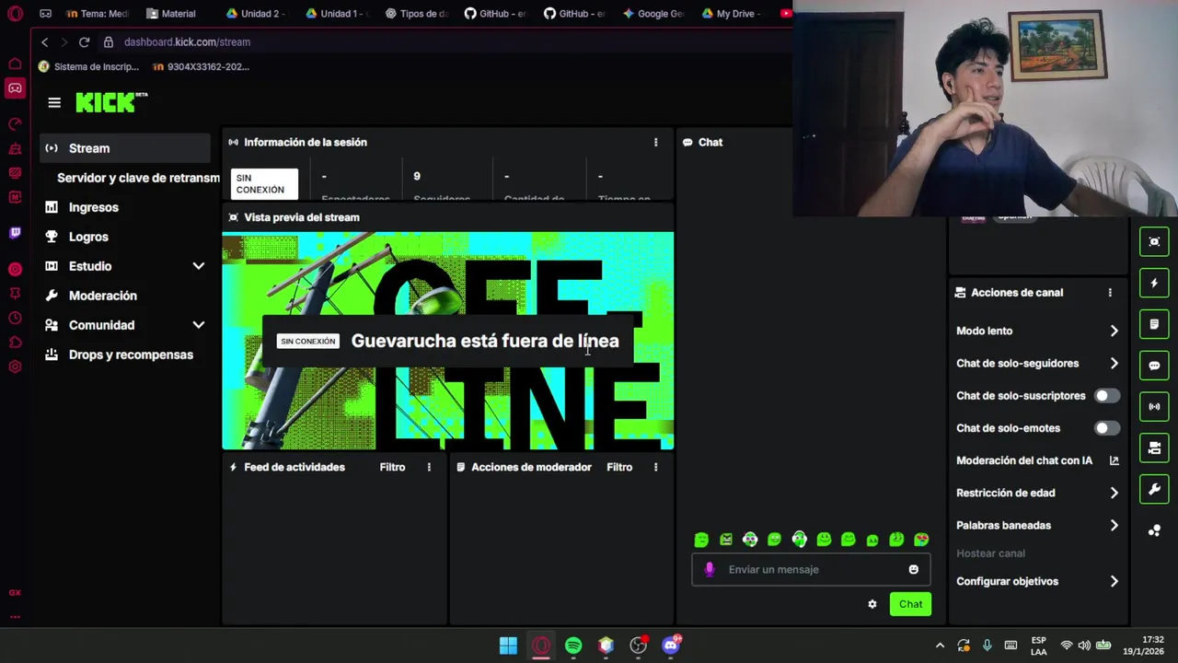The height and width of the screenshot is (663, 1178).
Task: Click the SIN CONEXIÓN status badge
Action: (264, 184)
